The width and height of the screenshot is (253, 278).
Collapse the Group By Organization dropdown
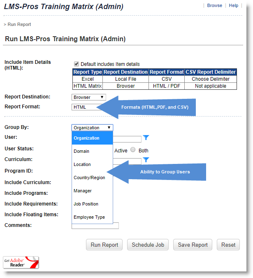point(92,128)
